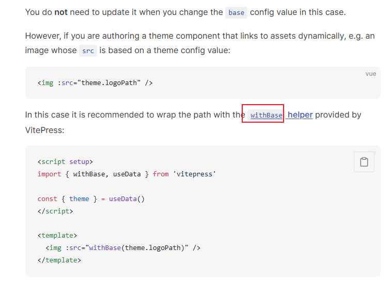
Task: Click the underlined word "helper"
Action: [300, 115]
